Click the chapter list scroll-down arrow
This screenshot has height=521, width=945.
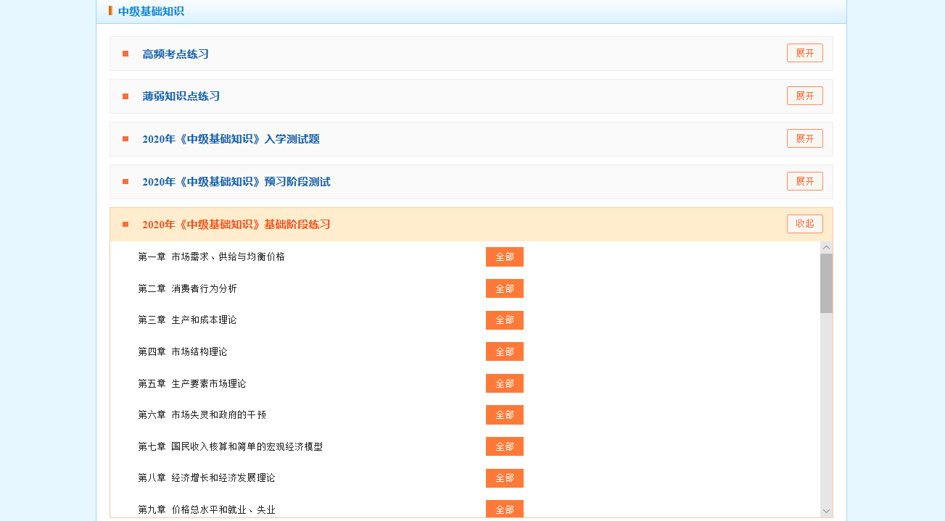click(826, 512)
